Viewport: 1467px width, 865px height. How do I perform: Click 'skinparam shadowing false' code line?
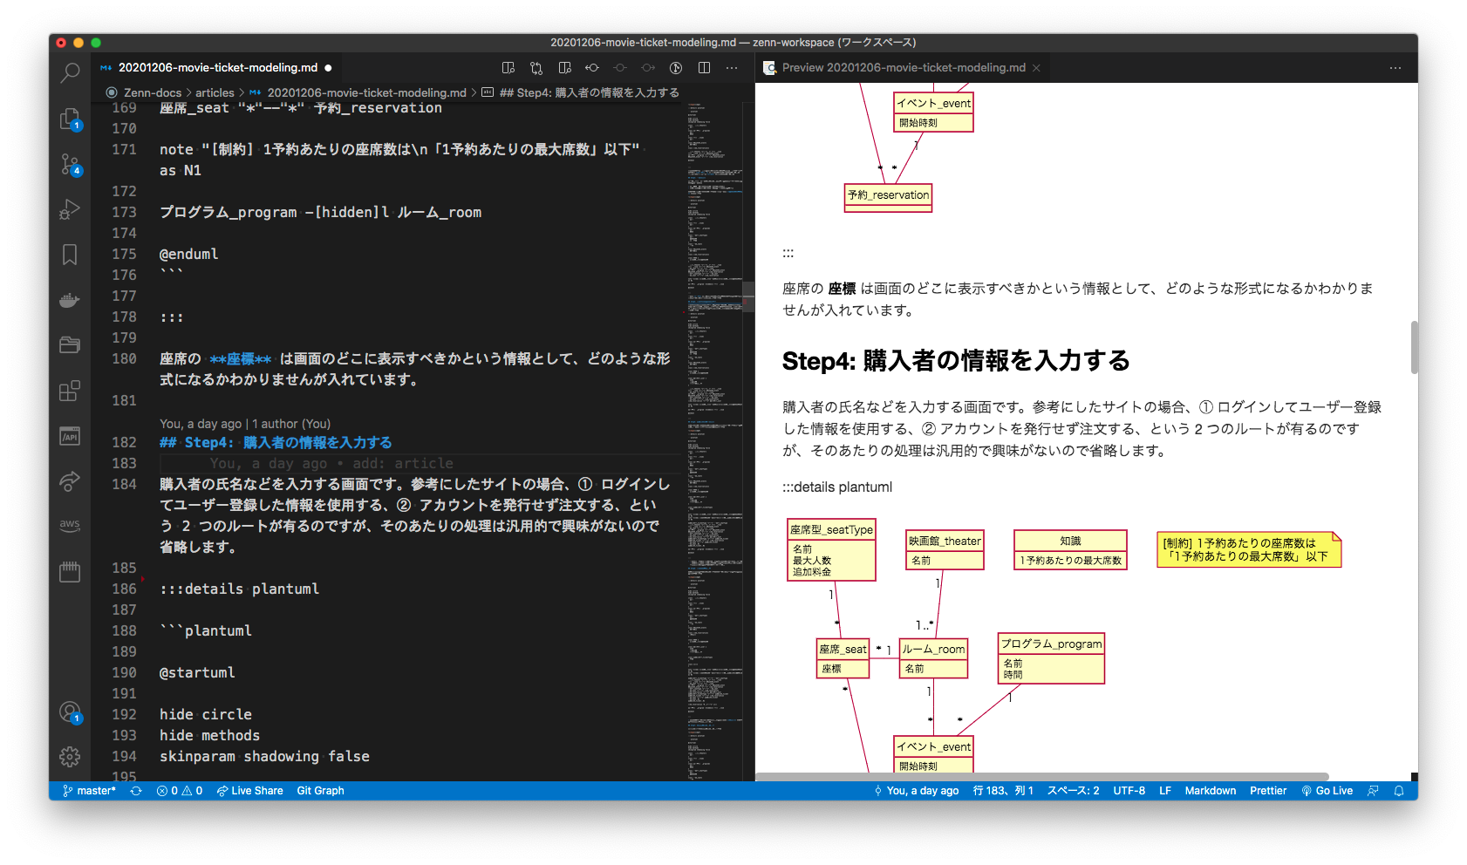pos(264,756)
